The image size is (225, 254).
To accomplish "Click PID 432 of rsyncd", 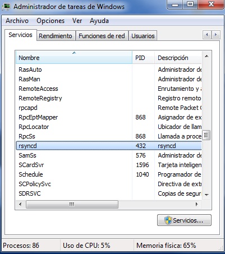I will 141,146.
